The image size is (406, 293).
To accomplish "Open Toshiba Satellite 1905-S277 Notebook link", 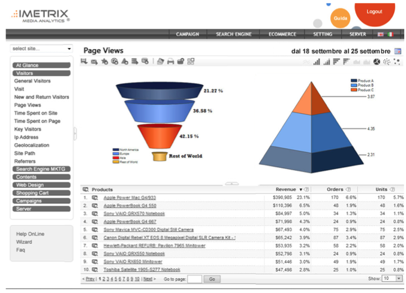I will [142, 270].
